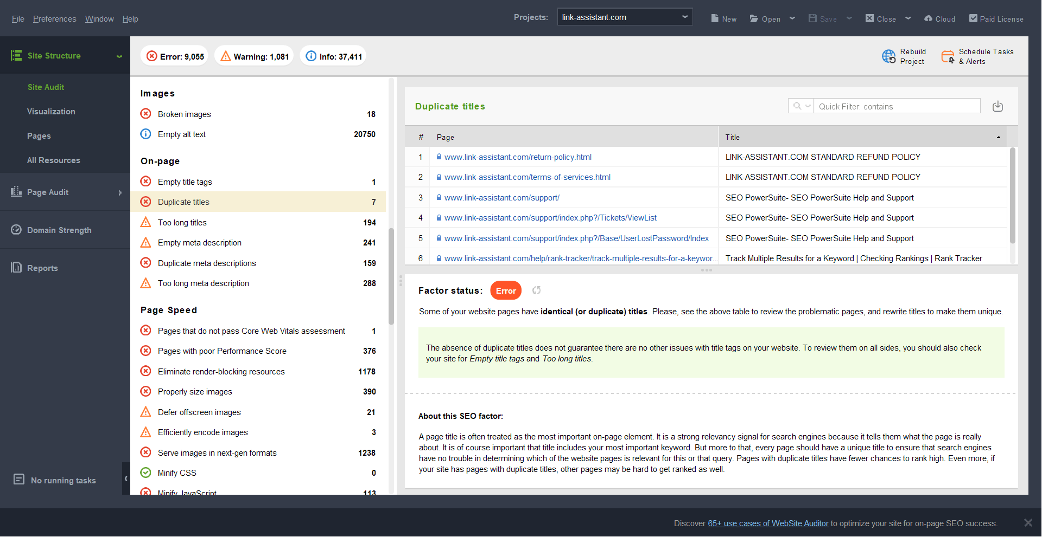Image resolution: width=1042 pixels, height=537 pixels.
Task: Open the UserLostPassword/Index page link
Action: [x=576, y=238]
